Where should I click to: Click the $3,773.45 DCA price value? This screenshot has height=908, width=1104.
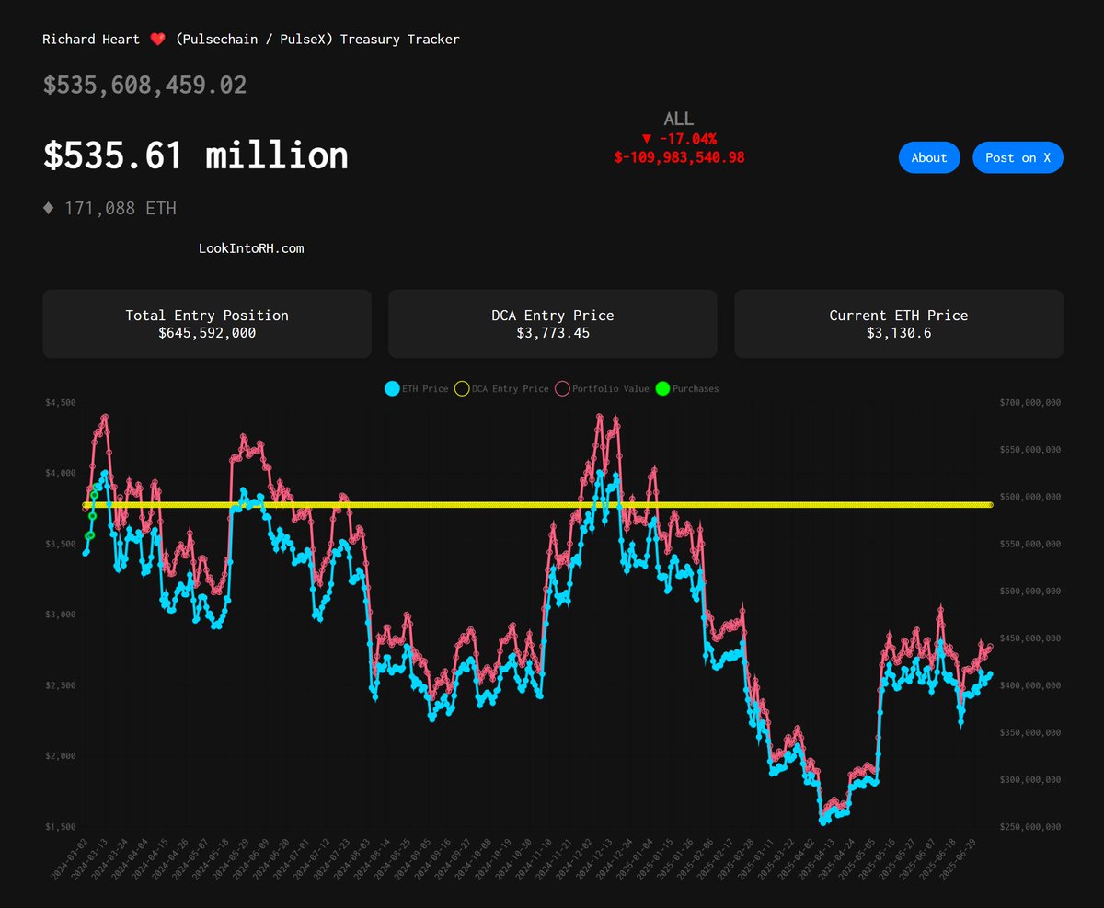(x=553, y=333)
